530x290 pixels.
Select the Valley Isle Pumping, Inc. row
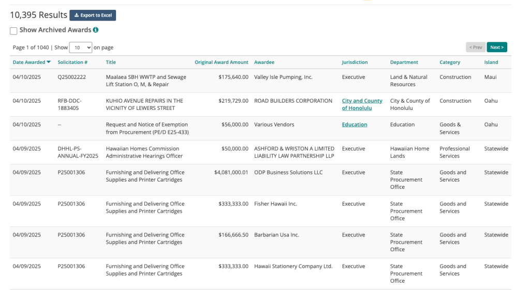click(260, 81)
